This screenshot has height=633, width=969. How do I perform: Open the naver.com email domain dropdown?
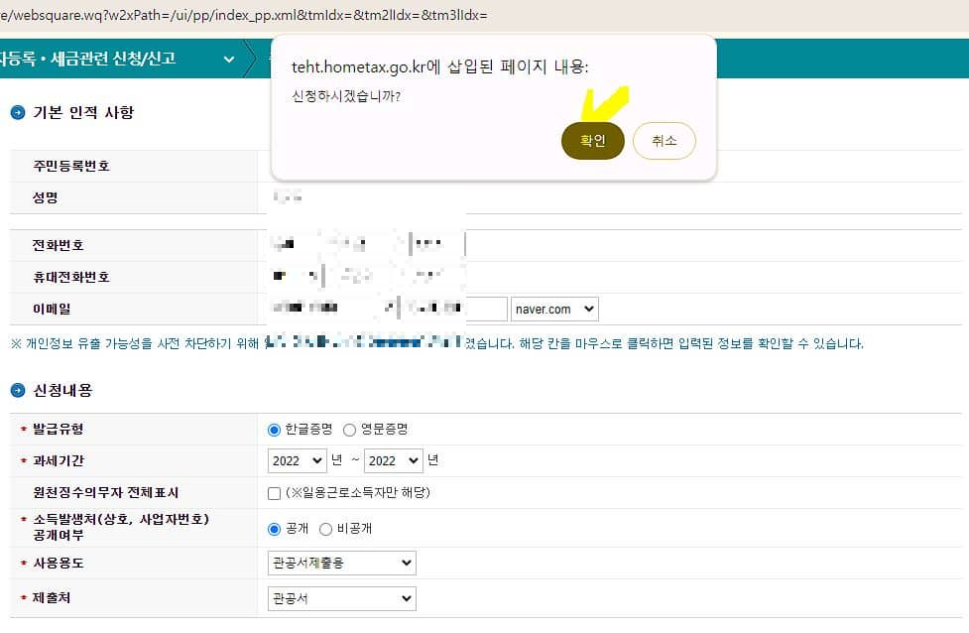[x=554, y=309]
